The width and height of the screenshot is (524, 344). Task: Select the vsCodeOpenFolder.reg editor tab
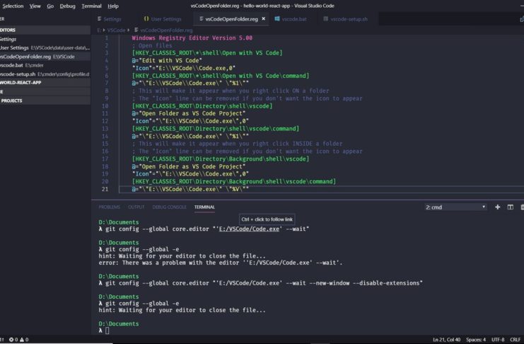[x=231, y=19]
